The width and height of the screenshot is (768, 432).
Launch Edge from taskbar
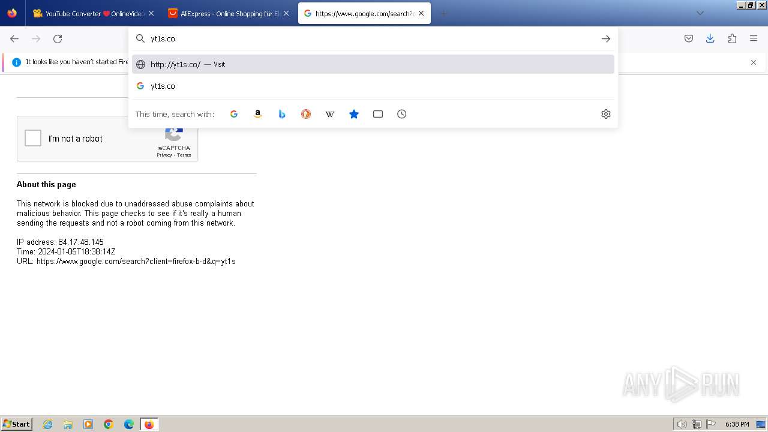(129, 424)
